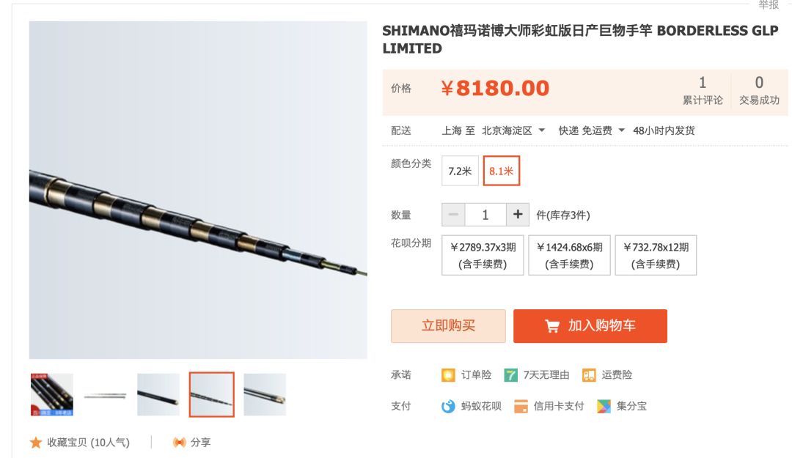Increase quantity with the plus button

(518, 215)
